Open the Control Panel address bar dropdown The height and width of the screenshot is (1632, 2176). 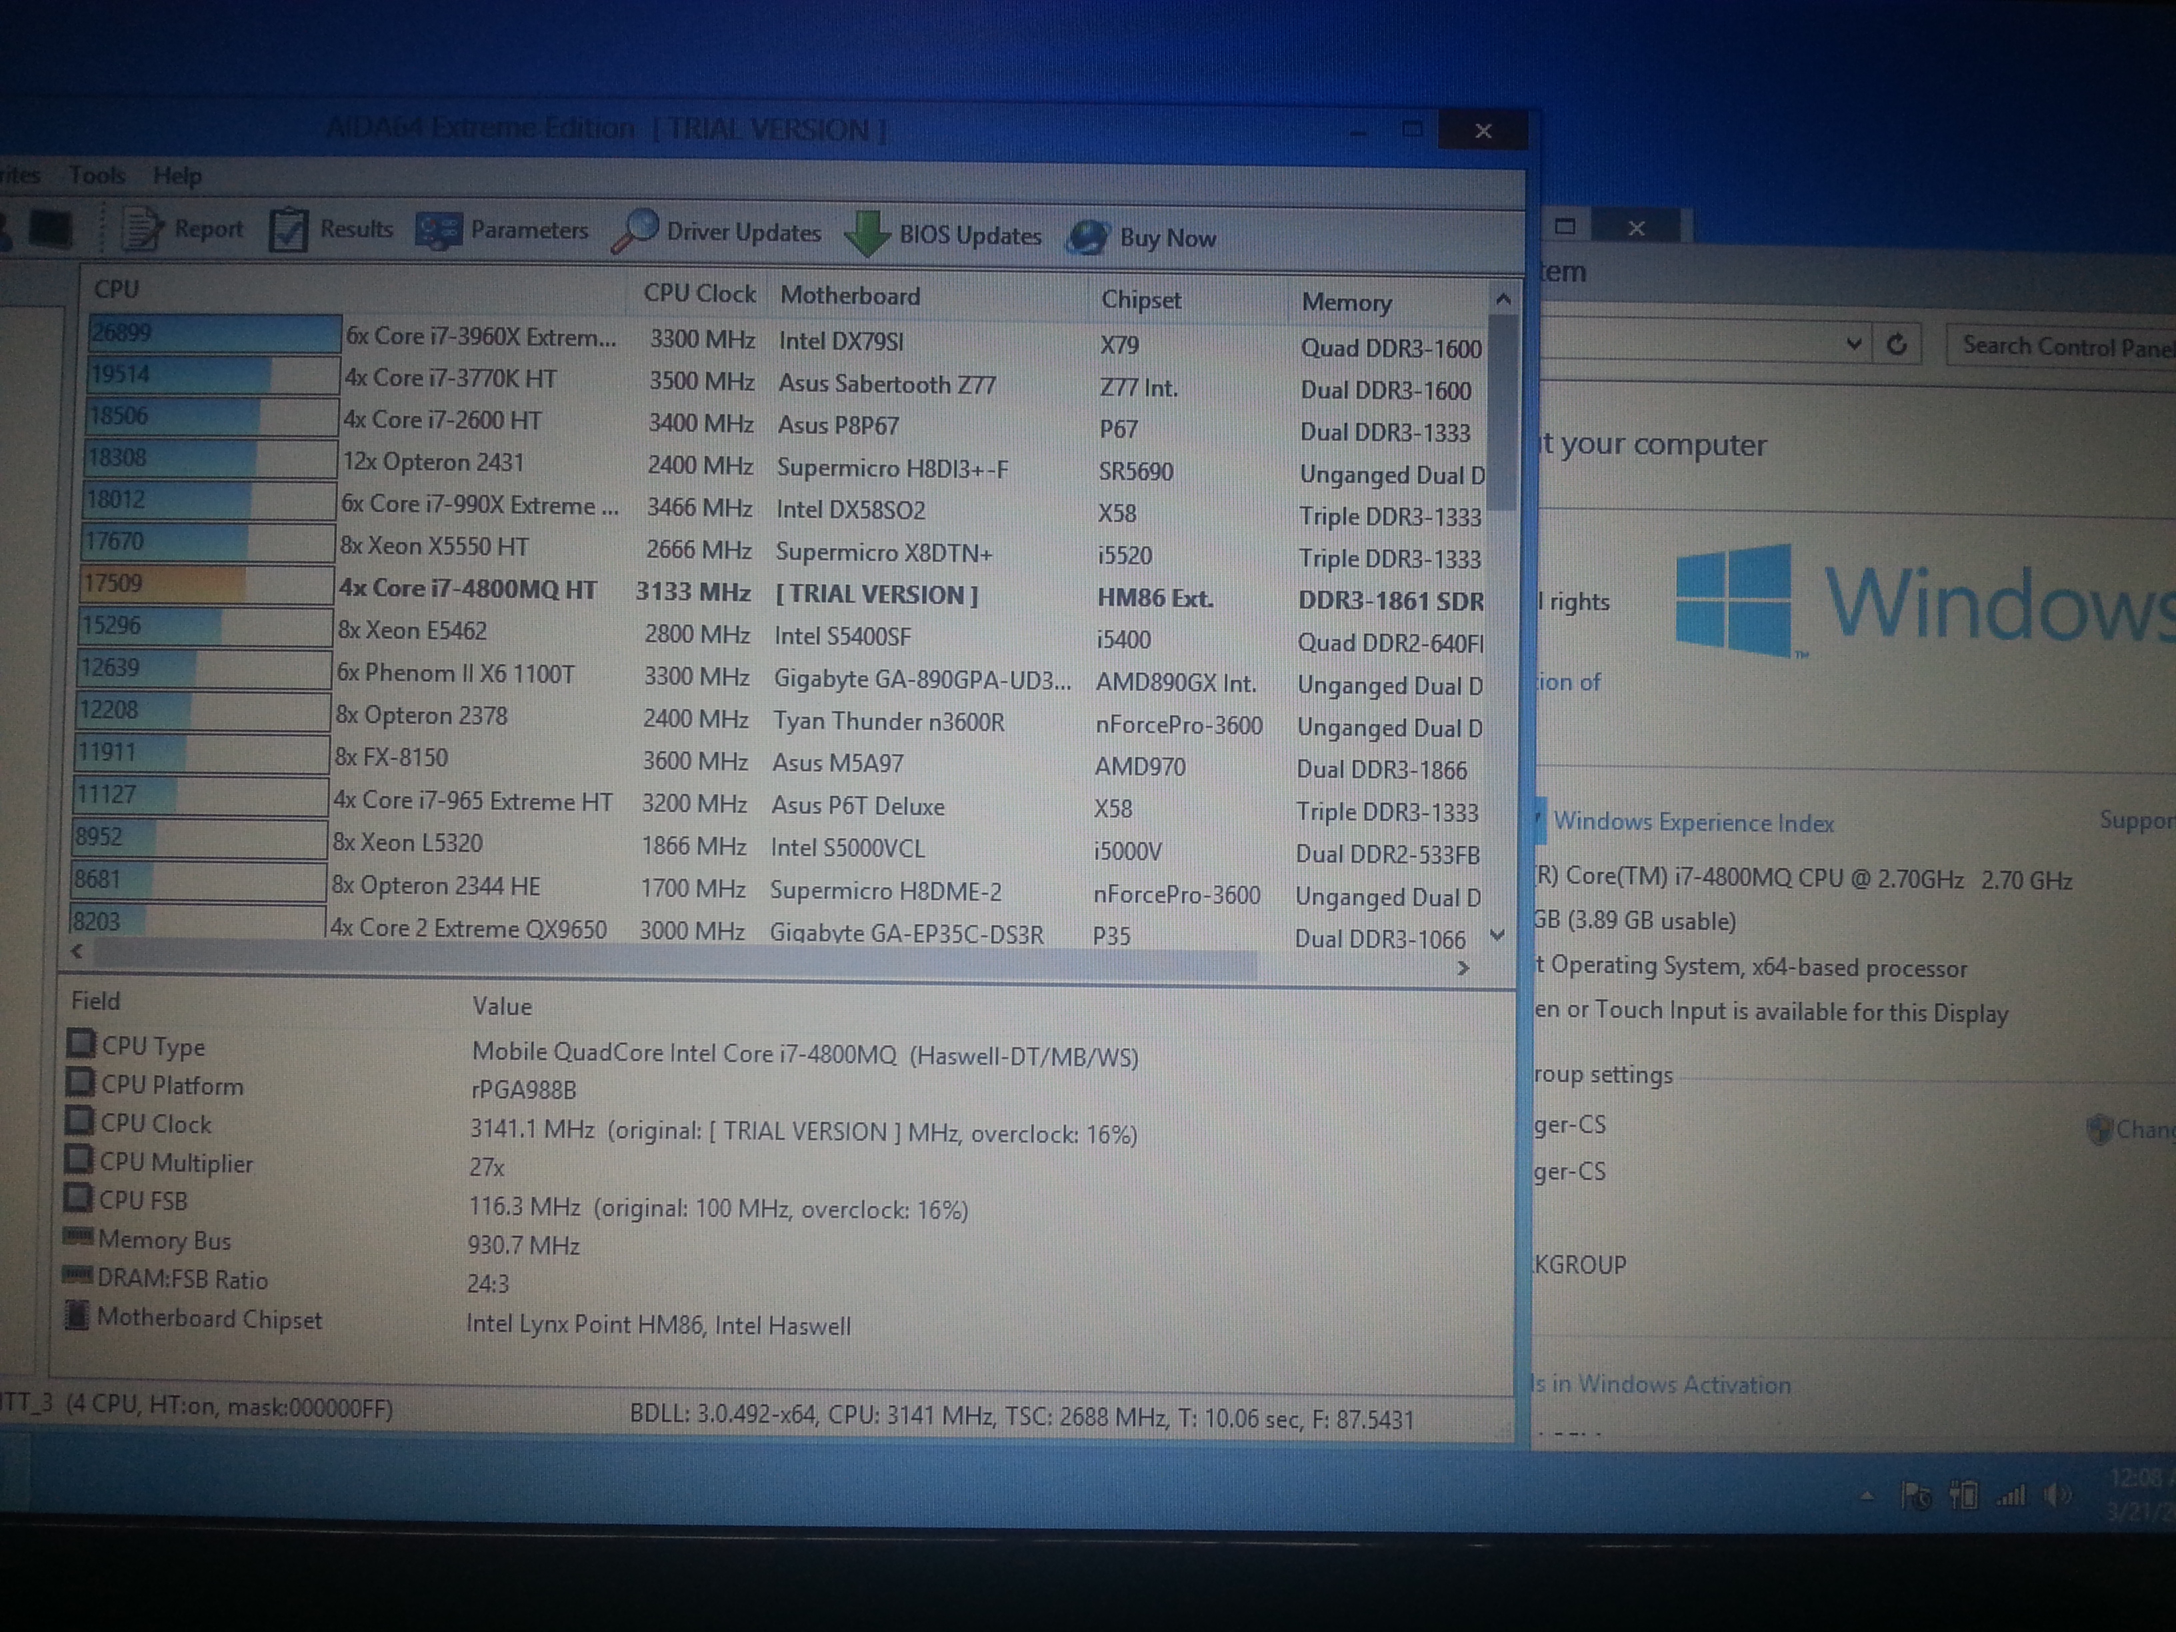(x=1853, y=343)
